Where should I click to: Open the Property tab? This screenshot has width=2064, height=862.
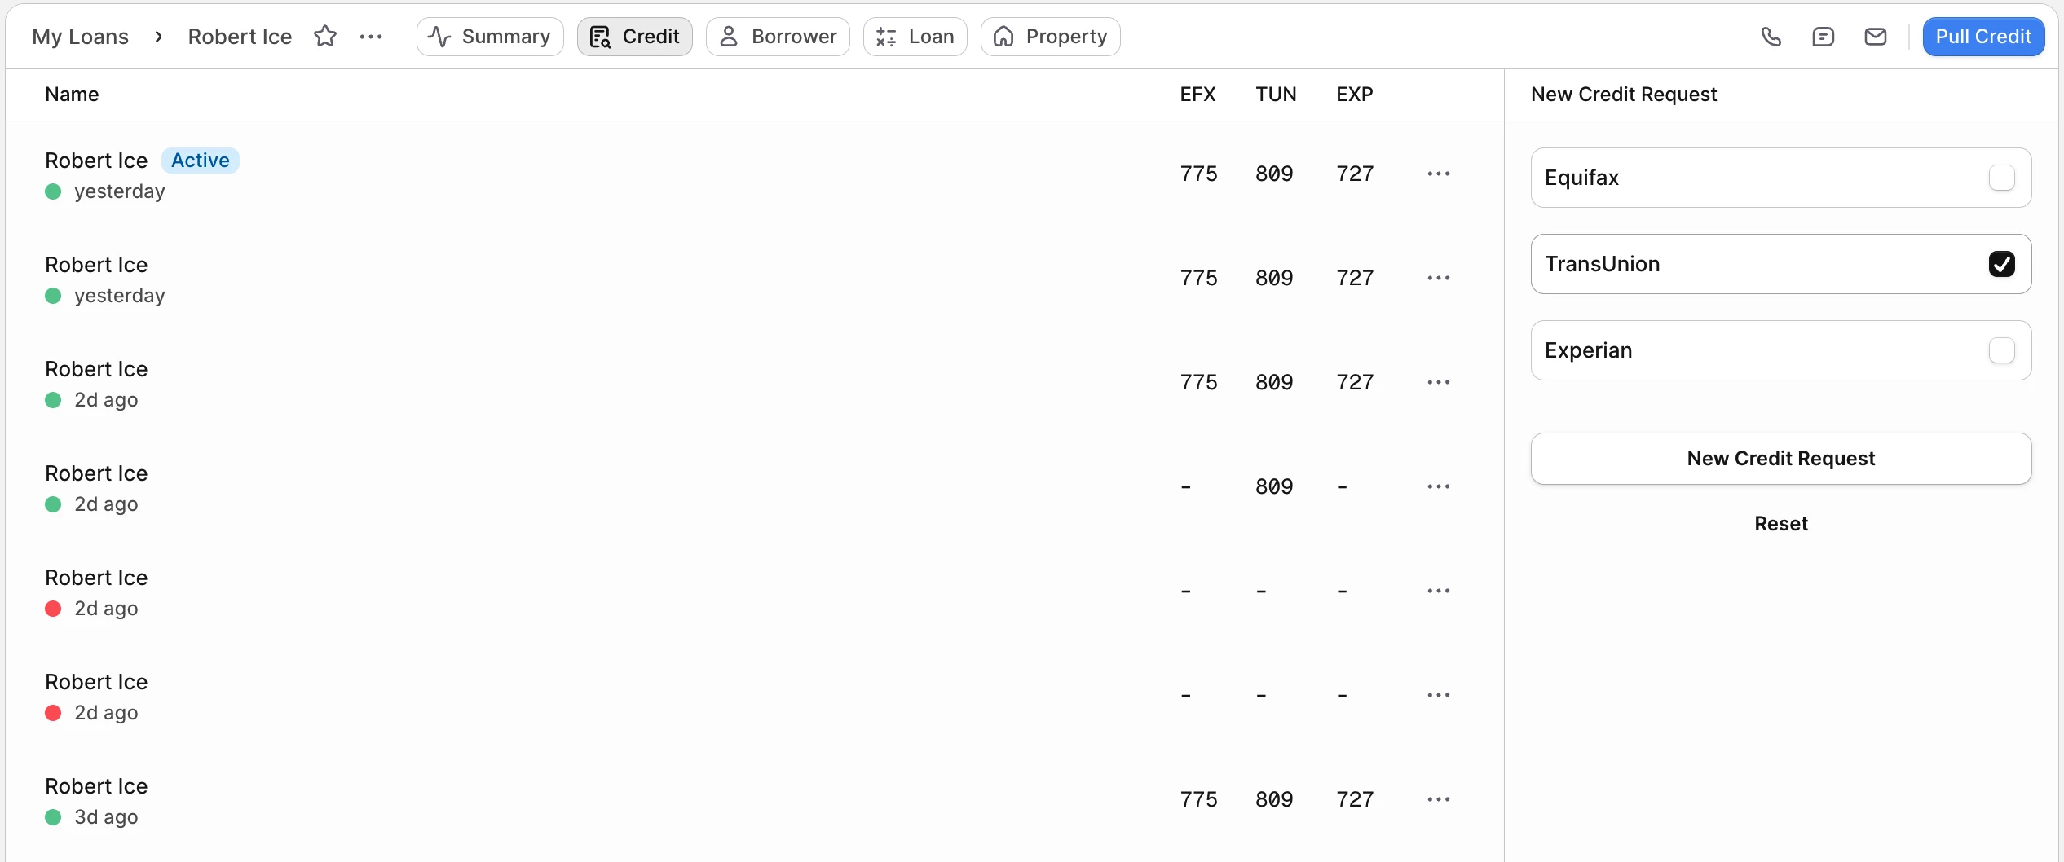pos(1050,37)
